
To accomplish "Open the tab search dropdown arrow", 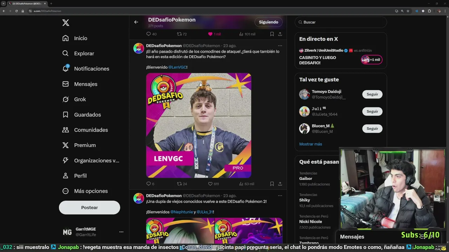I will click(4, 3).
